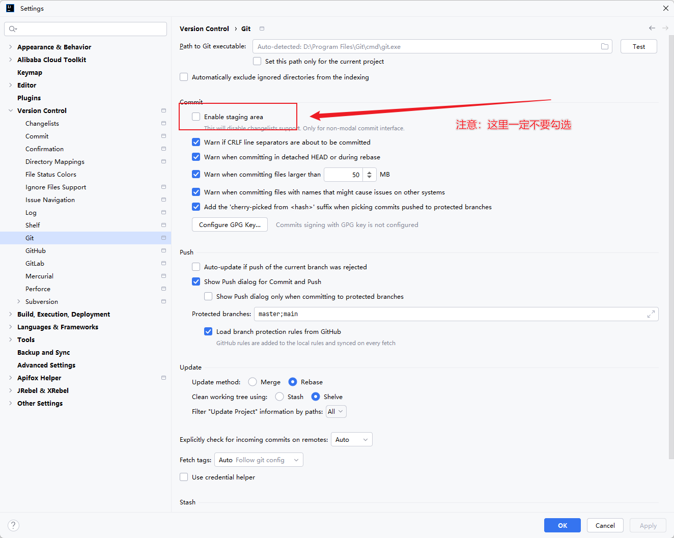Click the project-level icon next to Git breadcrumb
Image resolution: width=674 pixels, height=538 pixels.
pyautogui.click(x=262, y=29)
